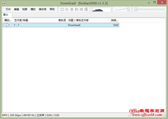Screen dimensions: 168x119
Task: Click the 播放... column header
Action: click(x=8, y=20)
